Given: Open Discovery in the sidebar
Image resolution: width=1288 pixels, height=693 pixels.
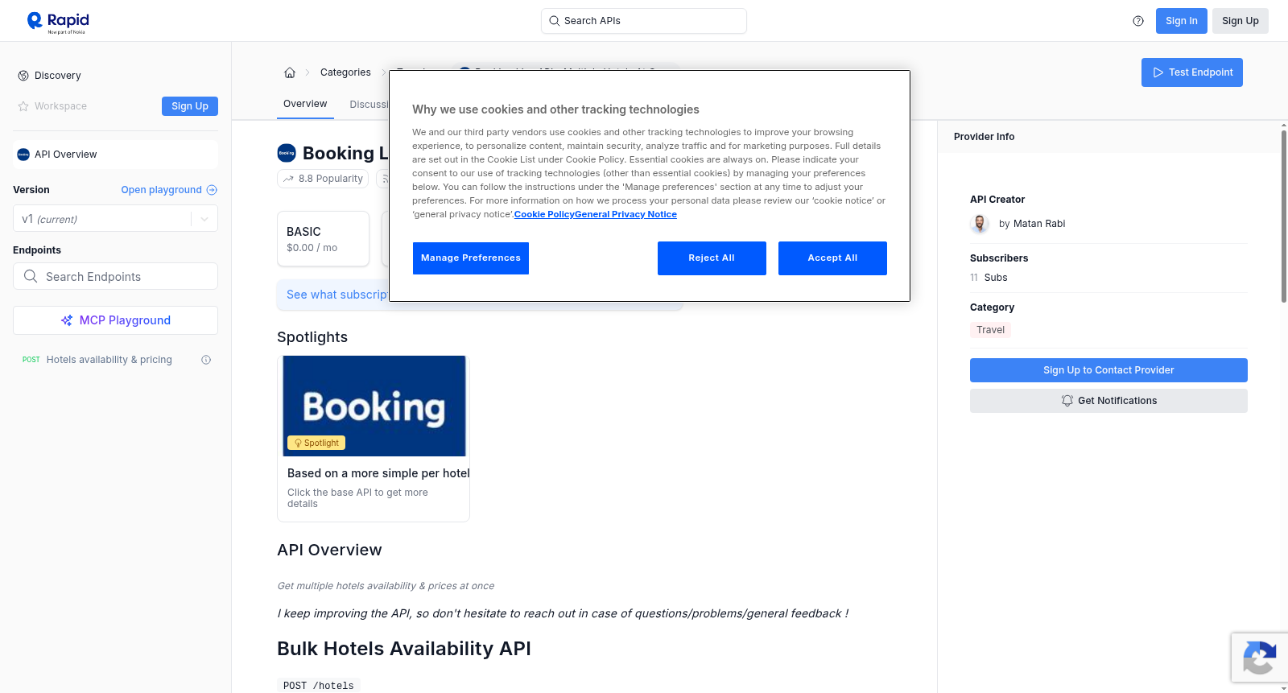Looking at the screenshot, I should (x=58, y=76).
